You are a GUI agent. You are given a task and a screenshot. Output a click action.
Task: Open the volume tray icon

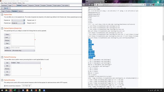tap(153, 90)
